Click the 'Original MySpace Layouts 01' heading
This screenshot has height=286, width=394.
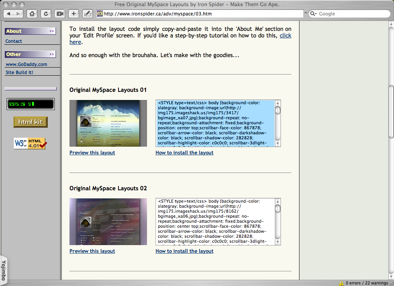click(x=108, y=90)
